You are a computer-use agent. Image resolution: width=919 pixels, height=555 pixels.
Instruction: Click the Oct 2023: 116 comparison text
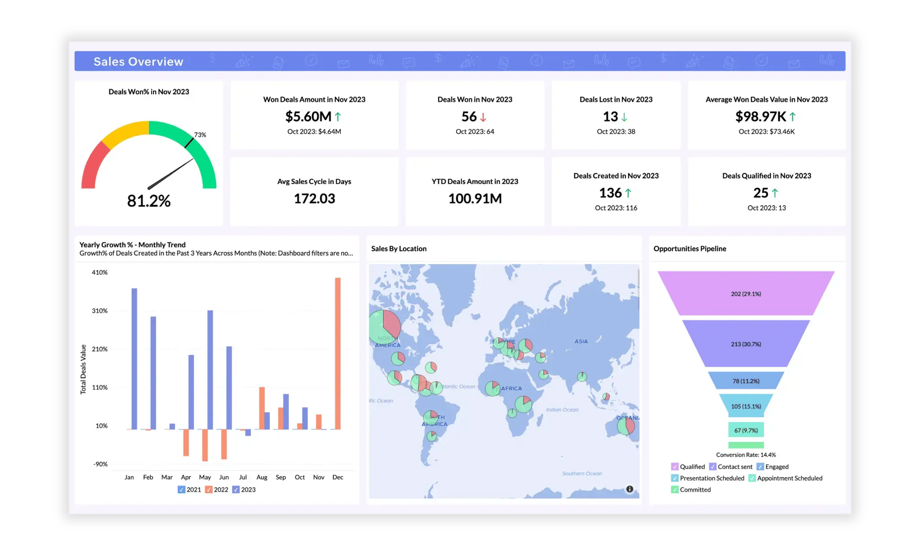click(616, 208)
